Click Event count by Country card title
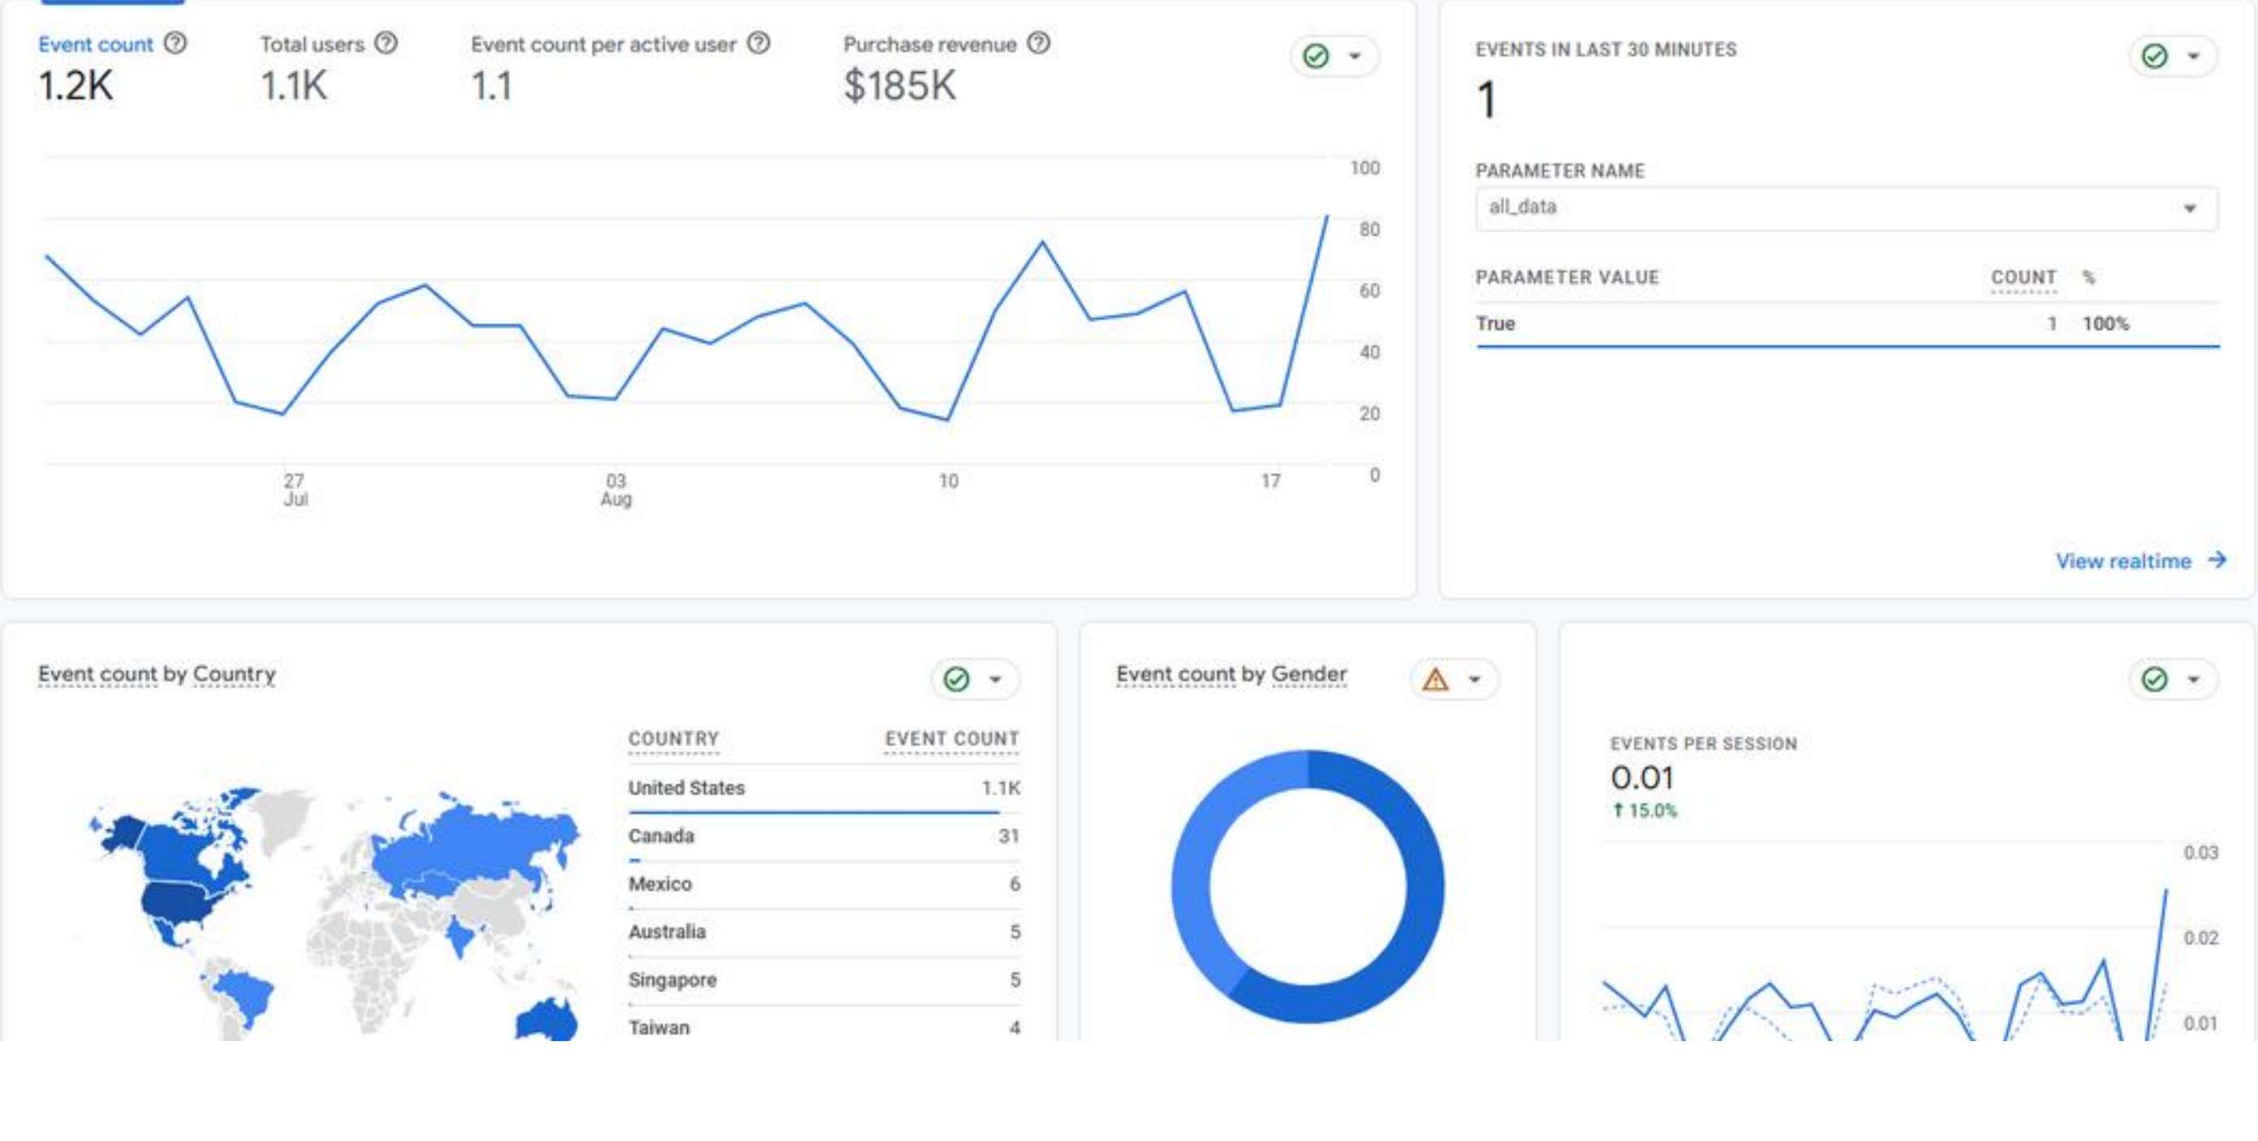2258x1141 pixels. [x=157, y=674]
